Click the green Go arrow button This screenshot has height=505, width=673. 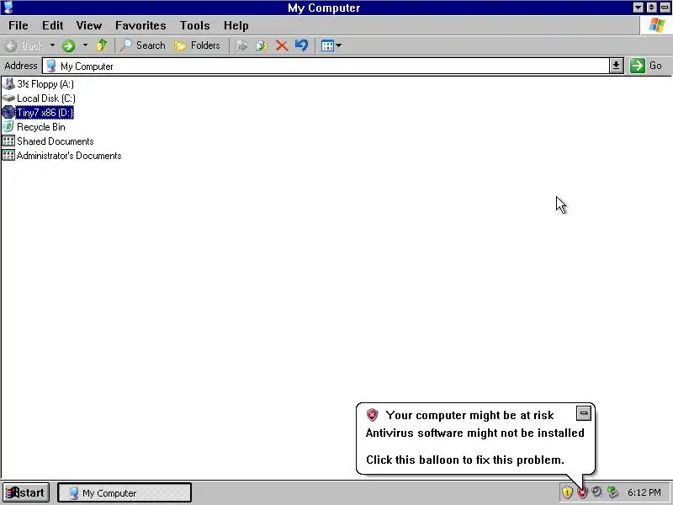coord(638,66)
